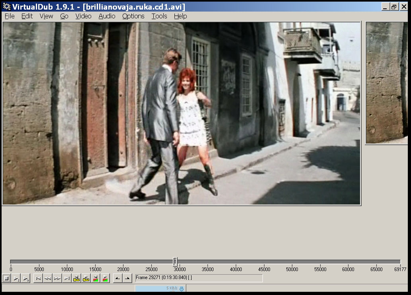The height and width of the screenshot is (295, 411).
Task: Stop playback with the Stop button
Action: (x=6, y=278)
